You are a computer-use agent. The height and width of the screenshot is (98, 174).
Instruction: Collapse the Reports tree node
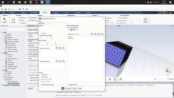coord(4,79)
